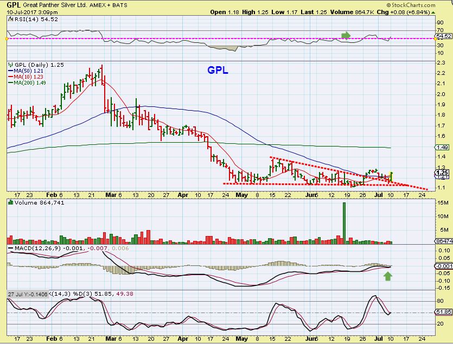Click the 1.1 price axis label
This screenshot has height=344, width=453.
point(441,188)
